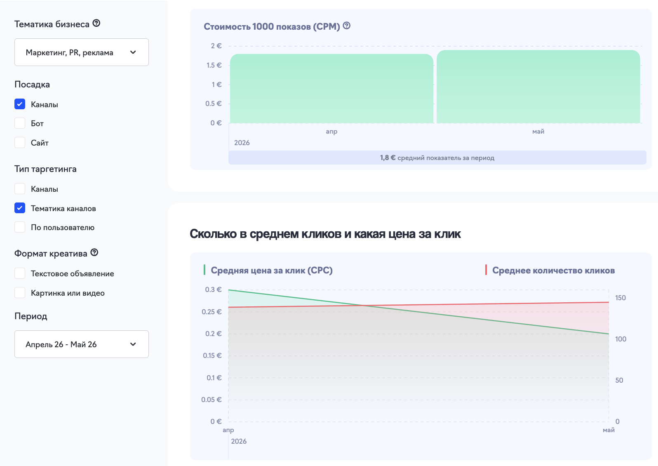
Task: Click the 1.5 € axis label in CPM chart
Action: [214, 65]
